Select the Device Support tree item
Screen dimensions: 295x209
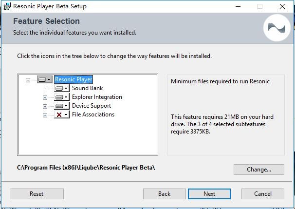click(x=92, y=106)
